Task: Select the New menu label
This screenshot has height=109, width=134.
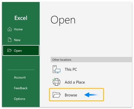Action: pos(17,40)
